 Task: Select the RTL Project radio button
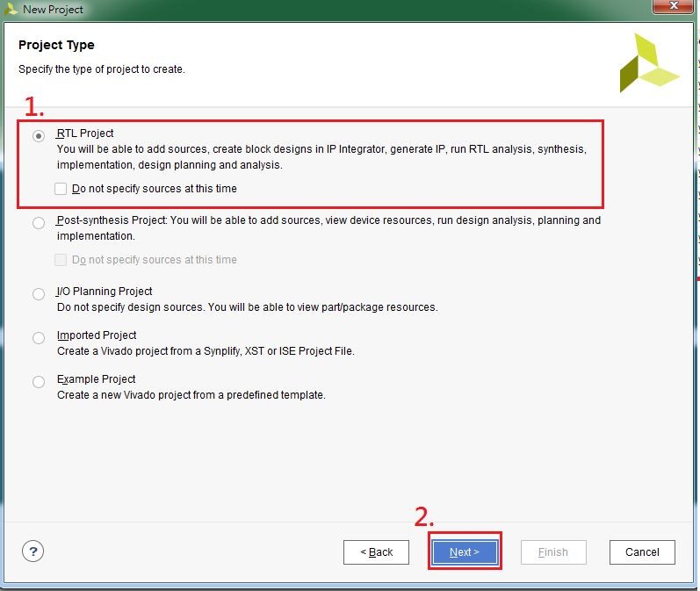pyautogui.click(x=39, y=136)
